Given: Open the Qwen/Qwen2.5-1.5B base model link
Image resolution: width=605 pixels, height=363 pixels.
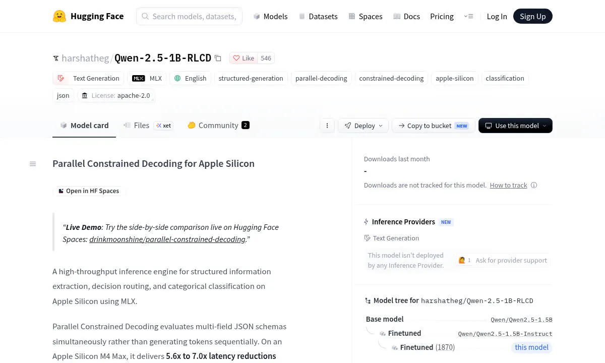Looking at the screenshot, I should coord(521,320).
